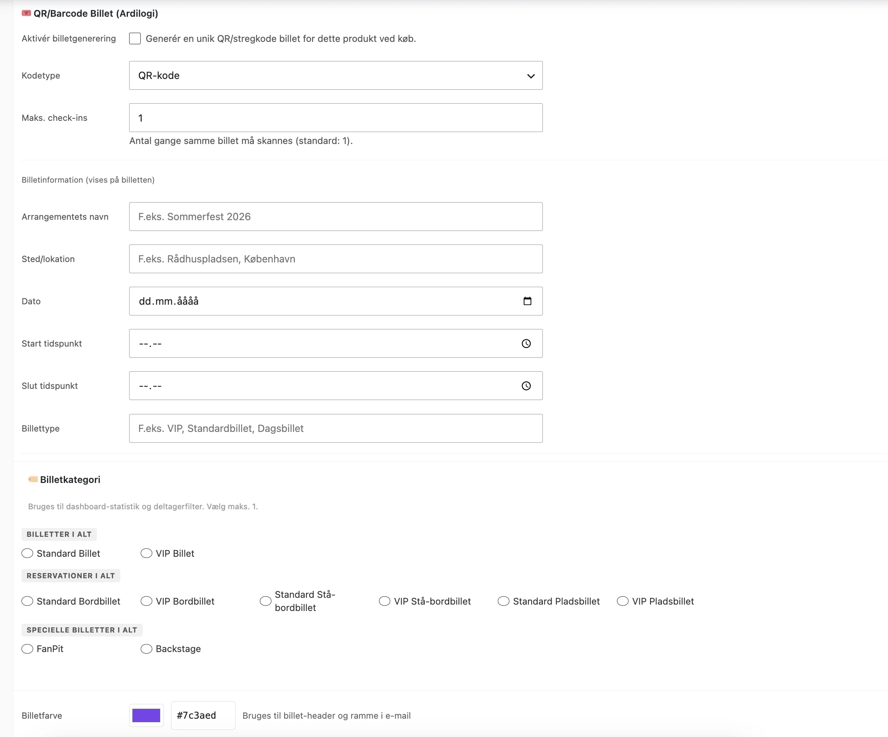888x737 pixels.
Task: Click the Maks. check-ins field
Action: pos(336,118)
